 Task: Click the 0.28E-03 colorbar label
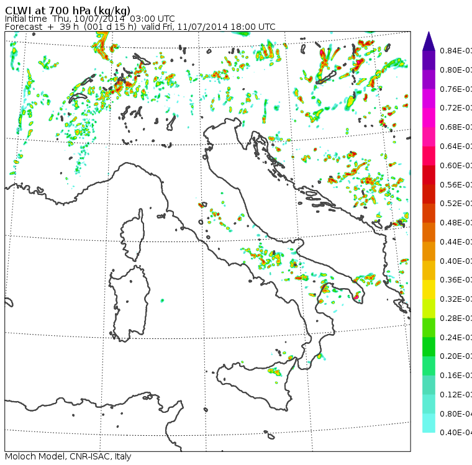point(456,318)
